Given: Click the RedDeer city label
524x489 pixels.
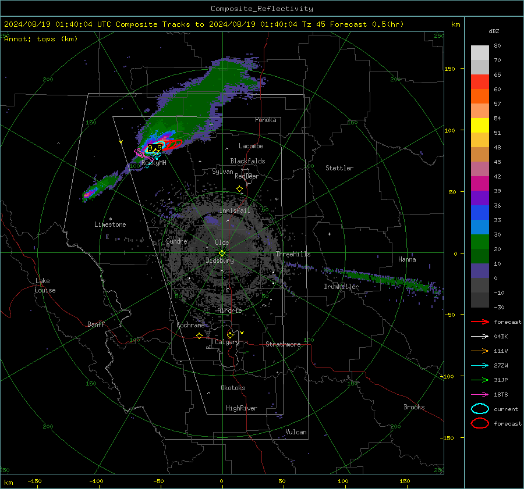Looking at the screenshot, I should 247,176.
